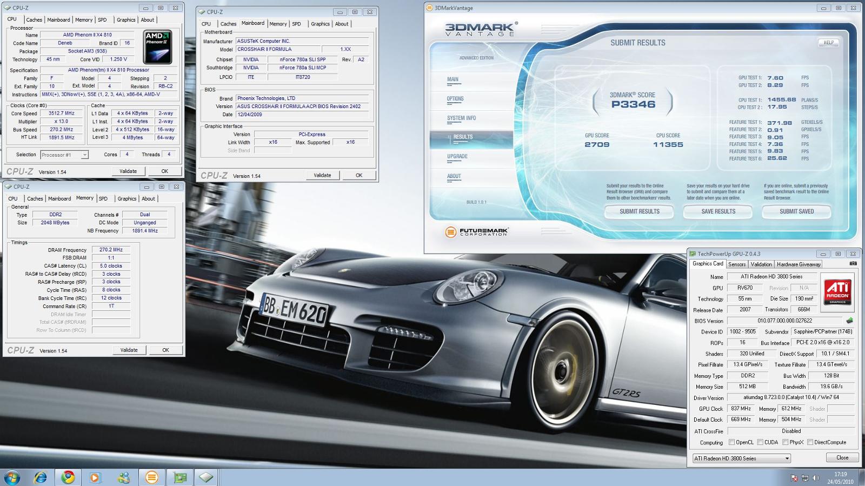This screenshot has width=865, height=486.
Task: Click the volume speaker tray icon
Action: point(816,478)
